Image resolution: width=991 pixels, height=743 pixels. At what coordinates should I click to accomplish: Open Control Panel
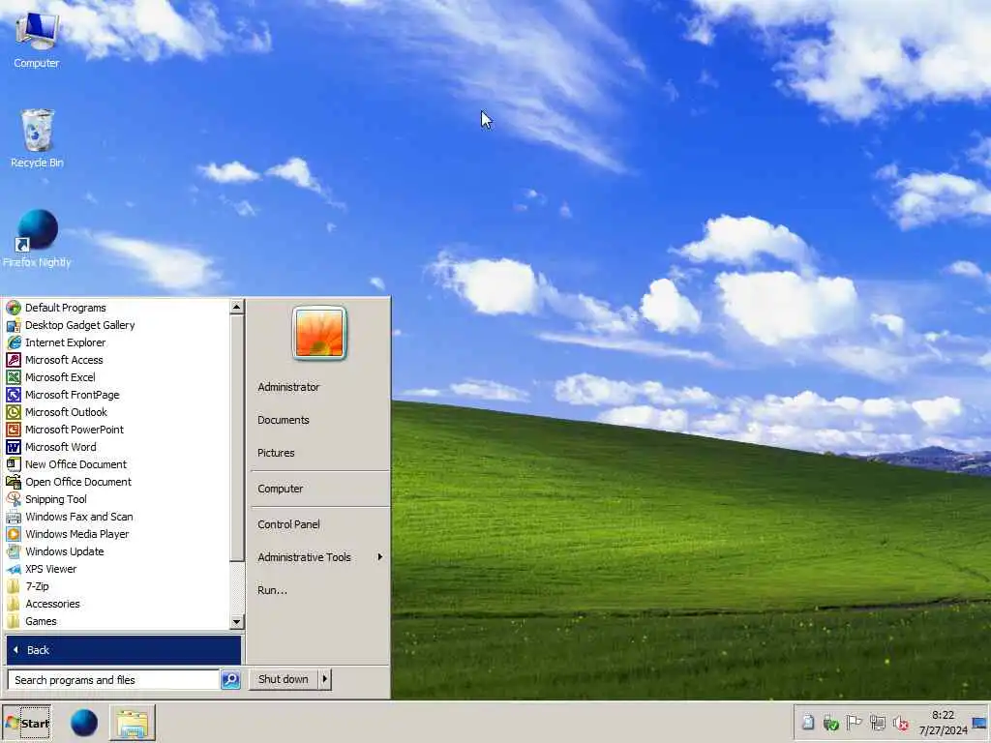(288, 524)
